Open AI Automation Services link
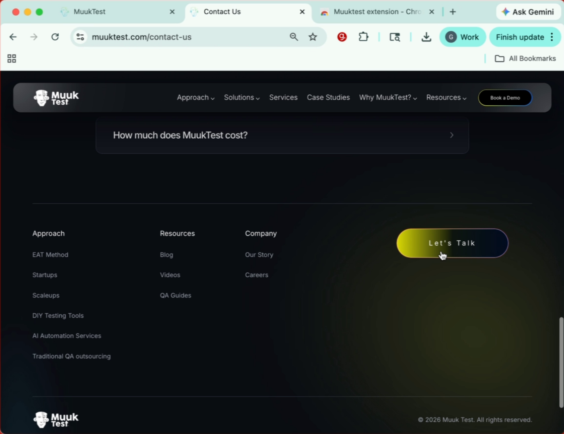 [67, 336]
